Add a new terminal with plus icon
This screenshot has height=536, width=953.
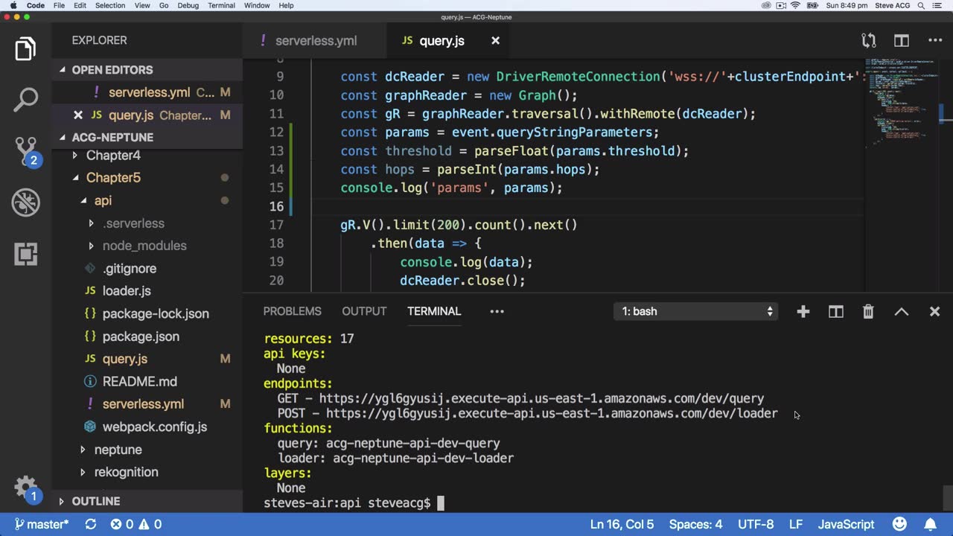point(803,312)
